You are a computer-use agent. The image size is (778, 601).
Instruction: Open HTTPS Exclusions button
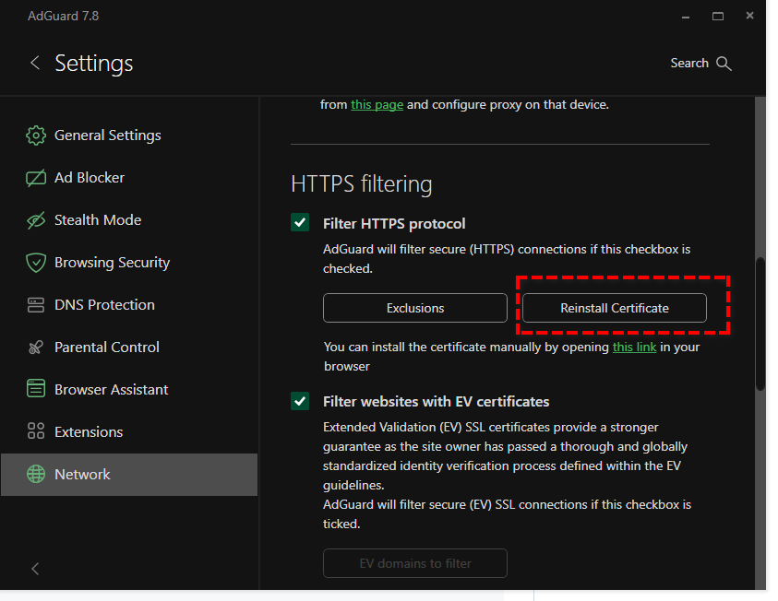click(x=415, y=308)
